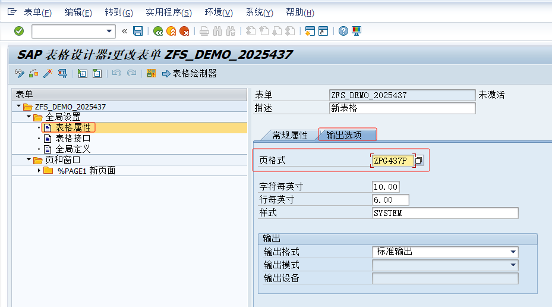Image resolution: width=552 pixels, height=307 pixels.
Task: Collapse the command field with double chevron
Action: coord(124,31)
